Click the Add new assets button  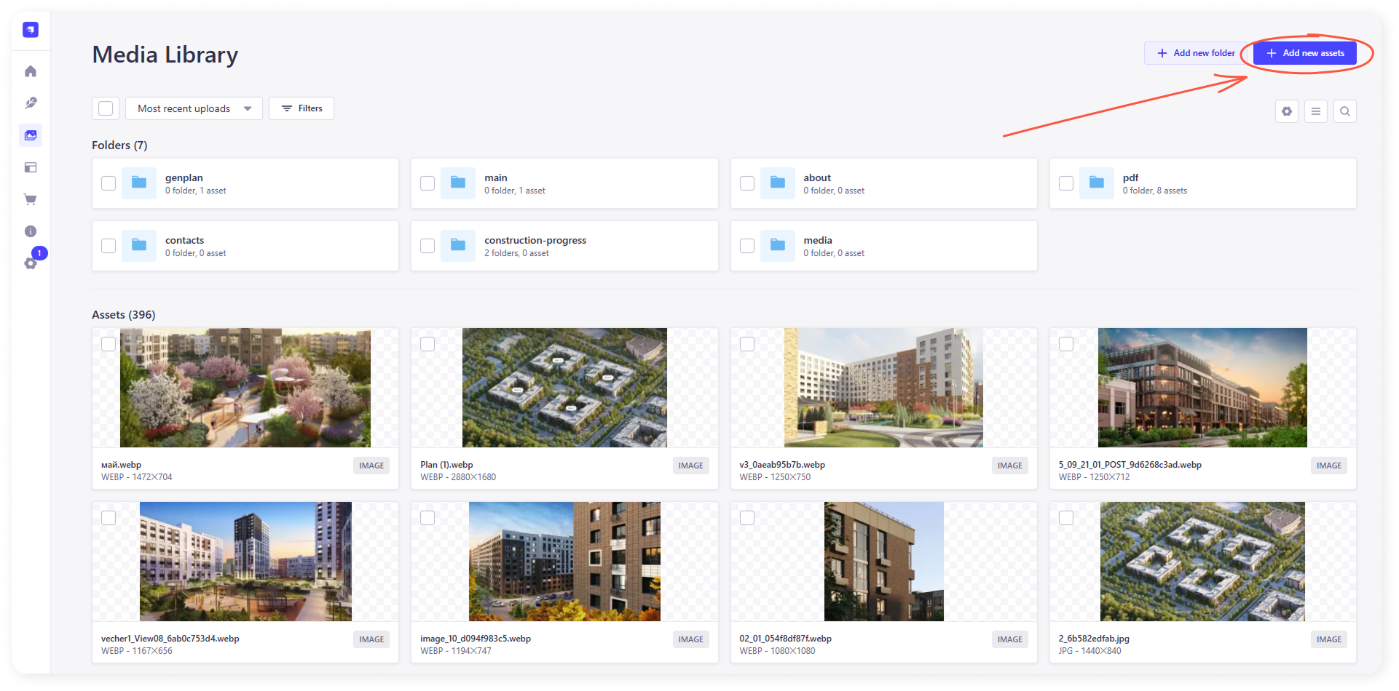pyautogui.click(x=1304, y=53)
